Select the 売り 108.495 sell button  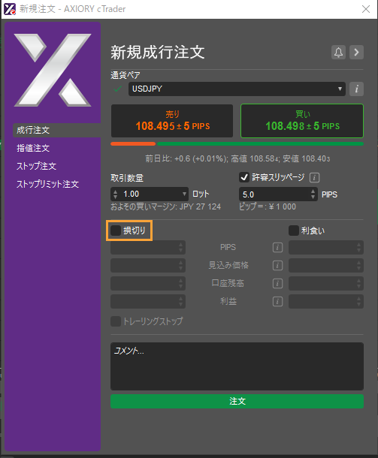(172, 121)
